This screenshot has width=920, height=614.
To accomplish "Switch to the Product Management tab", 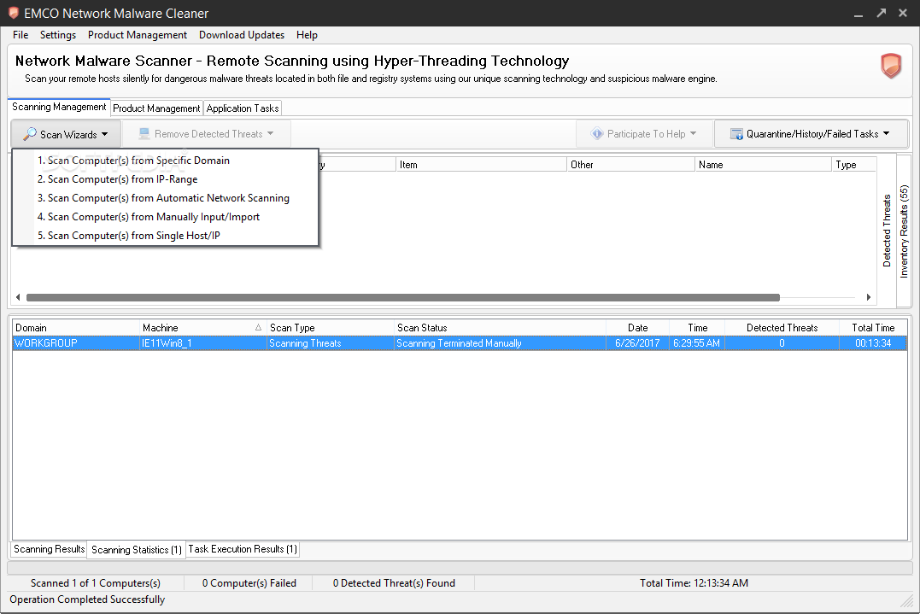I will [x=156, y=108].
